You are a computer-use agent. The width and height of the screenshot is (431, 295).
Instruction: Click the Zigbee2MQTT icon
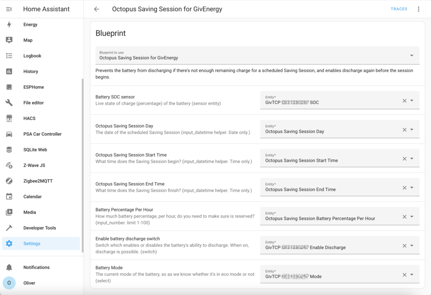tap(9, 181)
